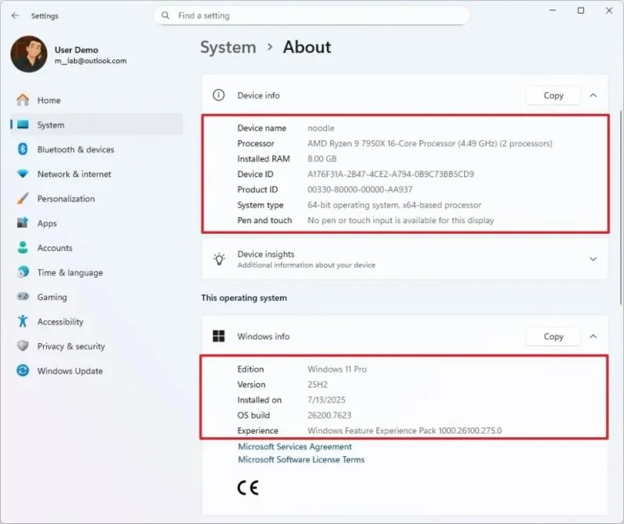Click the Accounts person icon
The image size is (624, 524).
click(x=23, y=247)
